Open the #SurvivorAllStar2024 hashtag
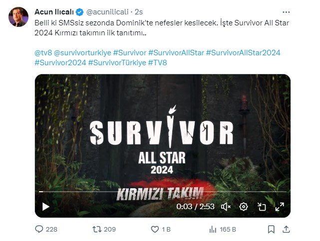Screen dimensions: 320x241 click(243, 52)
